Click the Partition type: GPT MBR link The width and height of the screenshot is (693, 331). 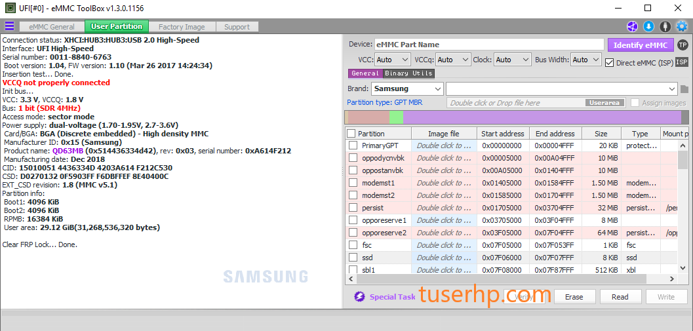coord(384,102)
